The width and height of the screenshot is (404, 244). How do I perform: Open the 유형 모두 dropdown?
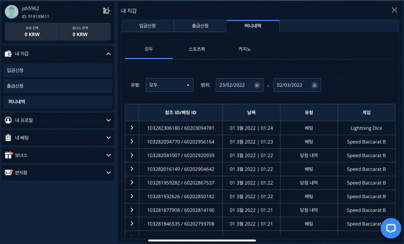169,85
